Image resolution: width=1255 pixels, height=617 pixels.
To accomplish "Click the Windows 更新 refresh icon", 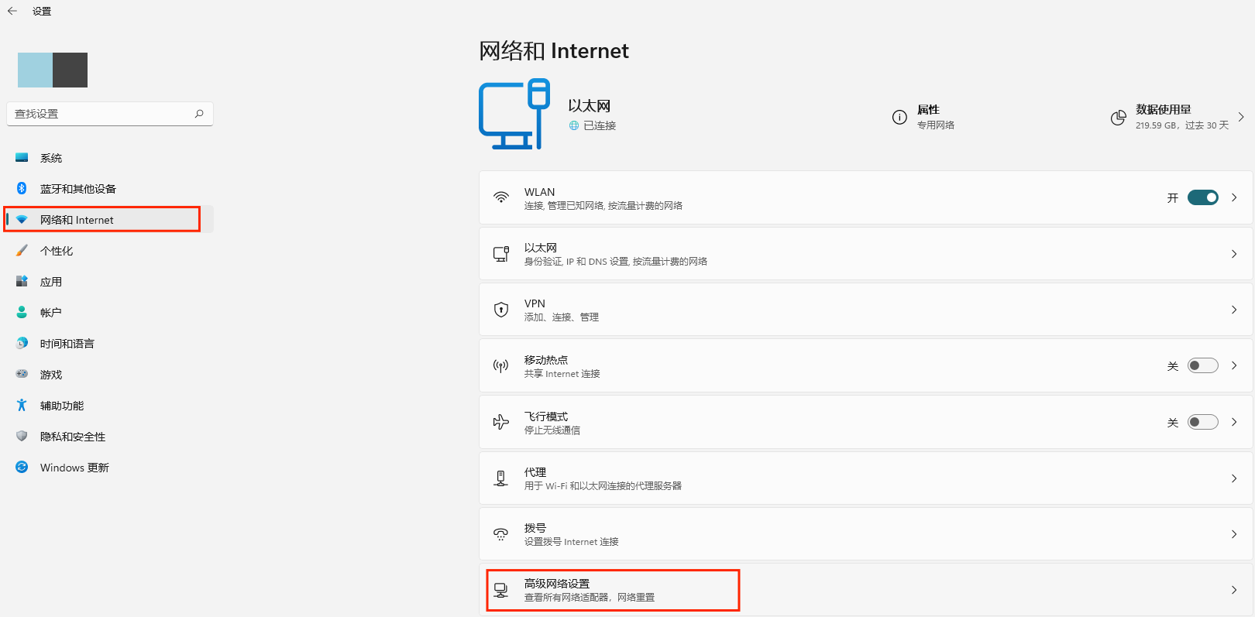I will 22,467.
